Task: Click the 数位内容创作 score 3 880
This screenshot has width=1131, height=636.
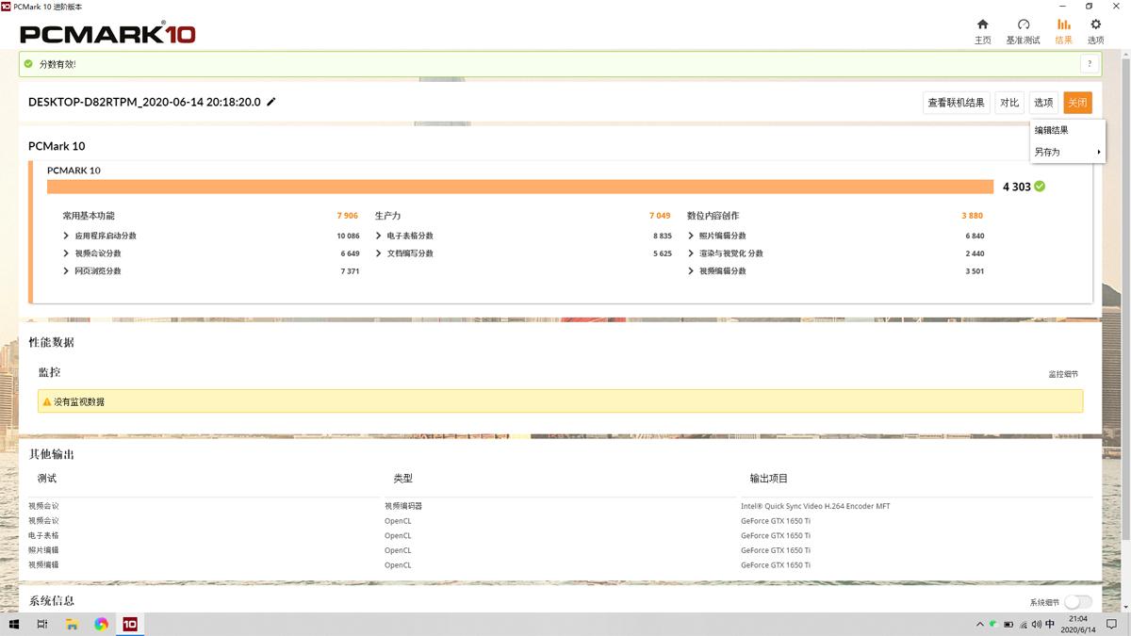Action: pos(972,216)
